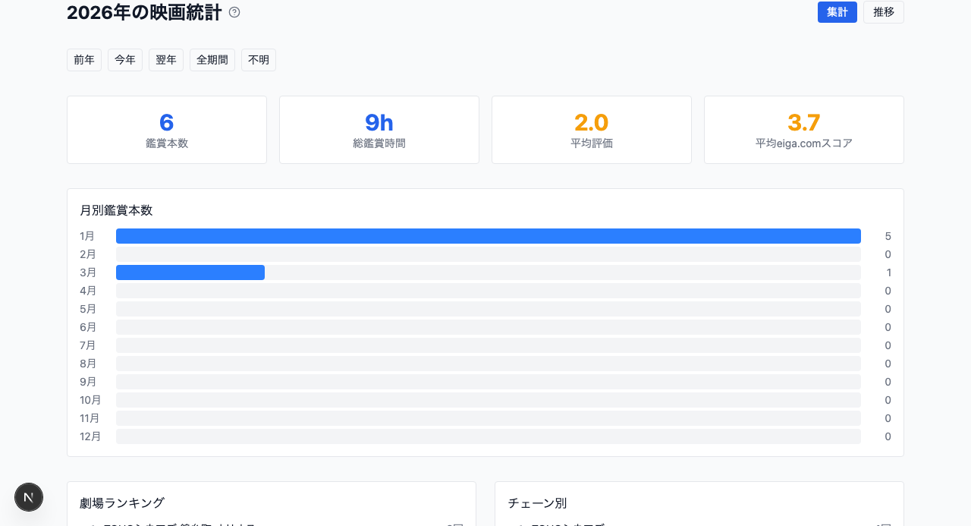
Task: Click the N profile avatar icon
Action: click(28, 497)
